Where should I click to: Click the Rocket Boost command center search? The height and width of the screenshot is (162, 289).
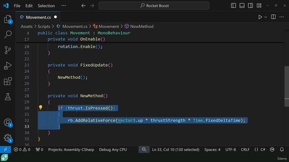click(154, 6)
